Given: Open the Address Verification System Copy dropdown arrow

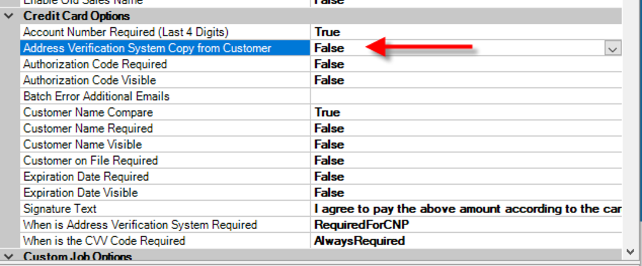Looking at the screenshot, I should coord(612,49).
